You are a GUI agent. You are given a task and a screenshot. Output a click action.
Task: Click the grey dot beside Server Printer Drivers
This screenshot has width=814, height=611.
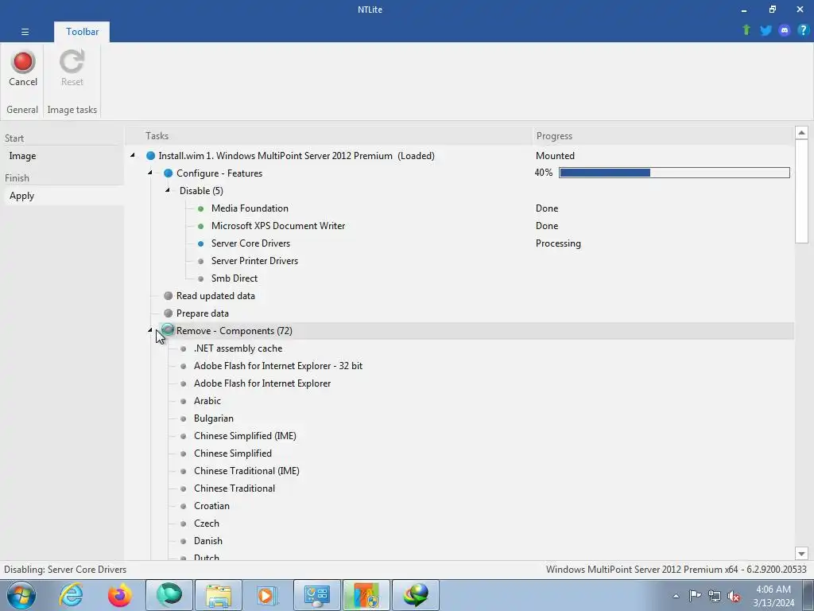pyautogui.click(x=201, y=261)
